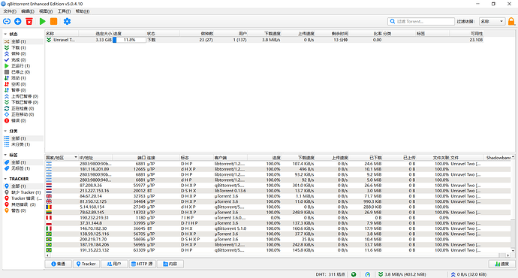Sort torrents by 剩余时间 column
This screenshot has height=278, width=518.
pos(332,33)
